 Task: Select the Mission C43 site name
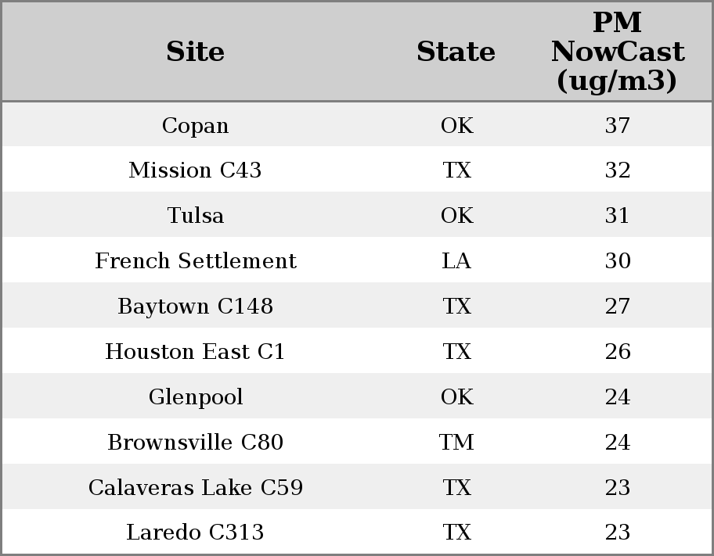click(x=195, y=170)
